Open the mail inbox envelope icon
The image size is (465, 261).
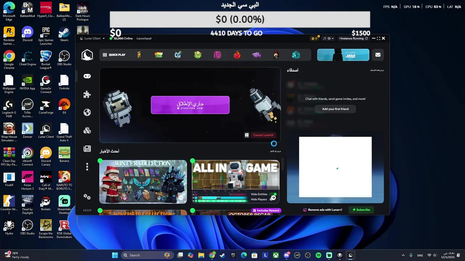pyautogui.click(x=378, y=55)
